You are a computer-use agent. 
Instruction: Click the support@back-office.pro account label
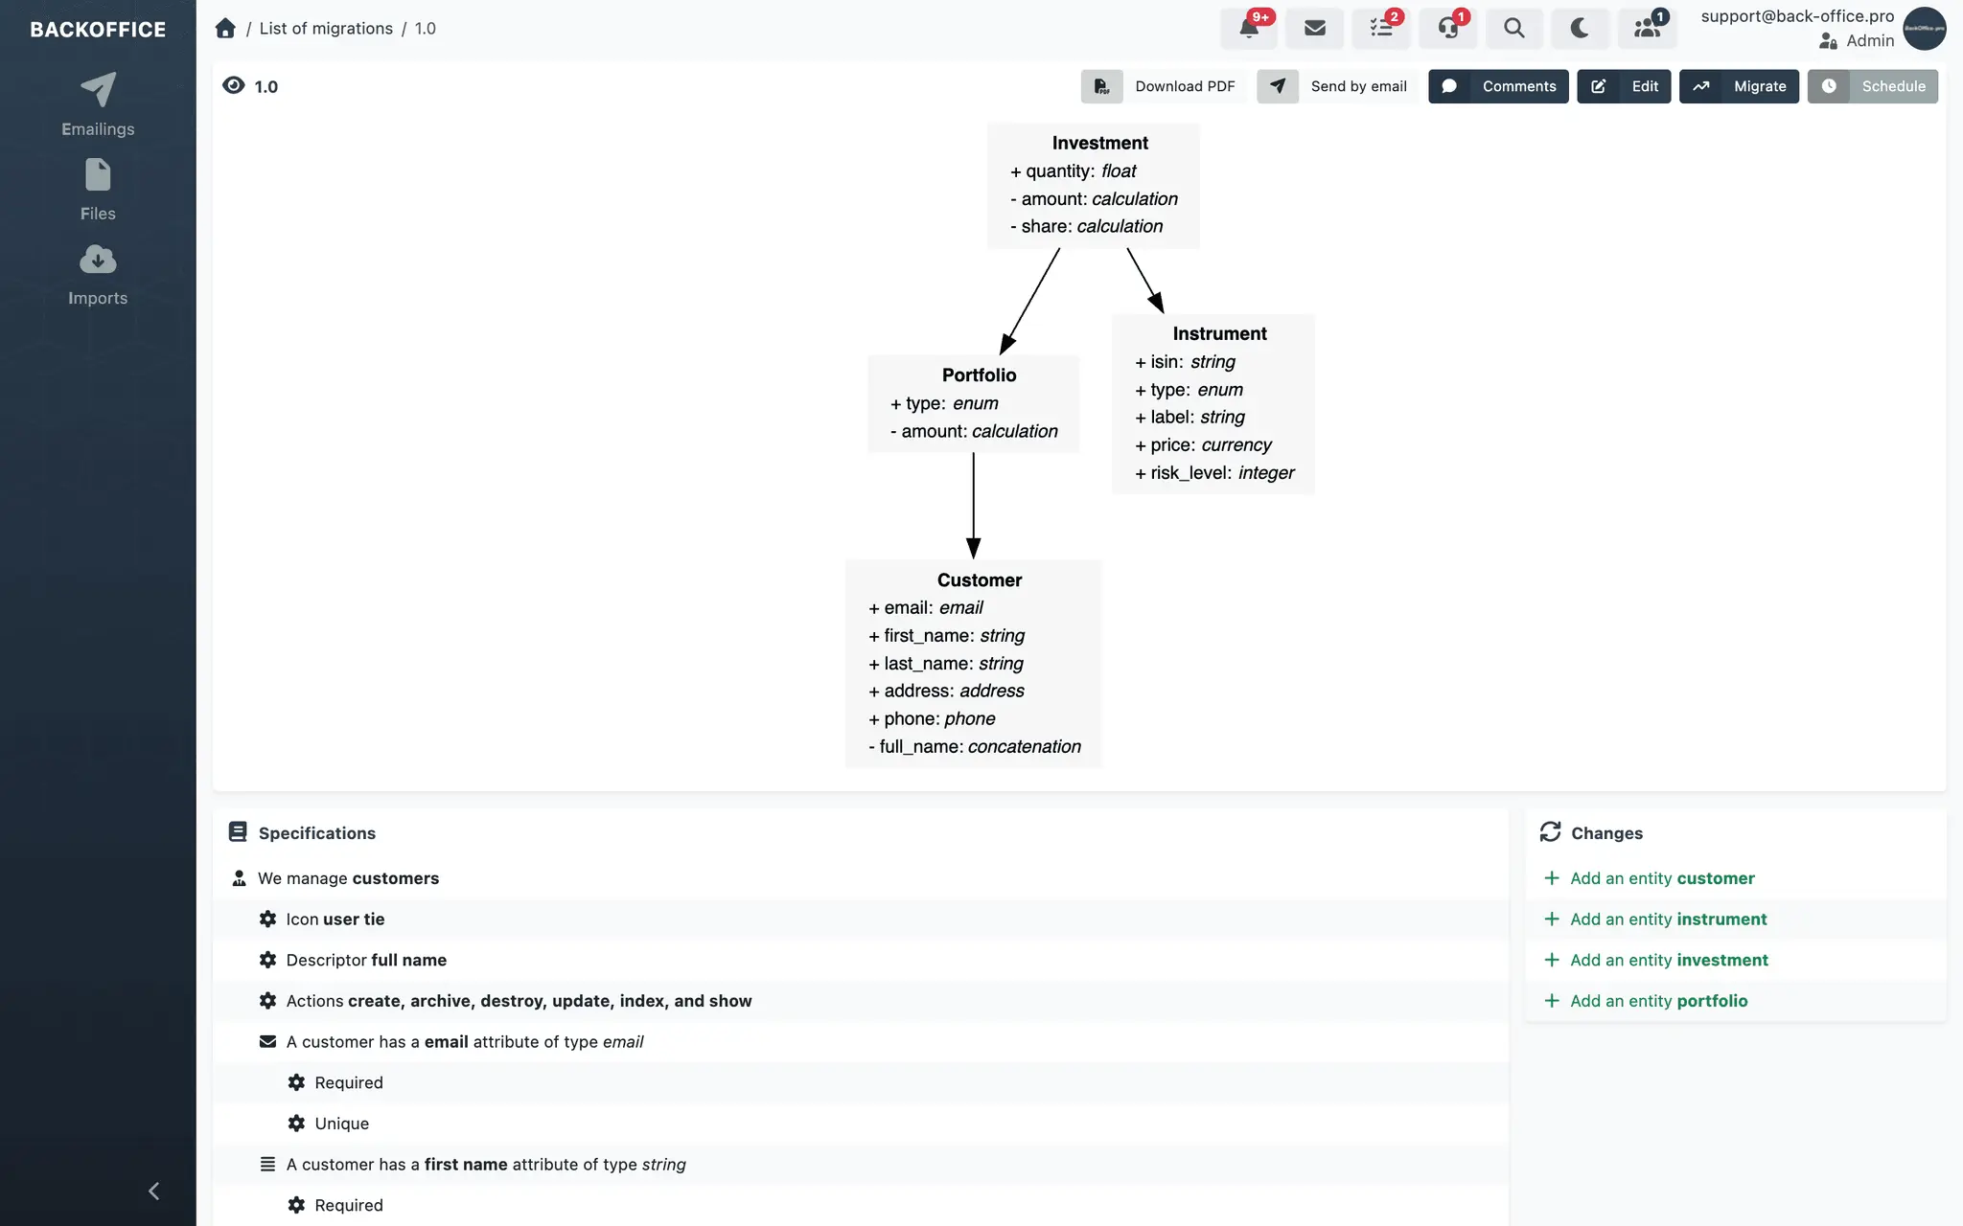1797,16
